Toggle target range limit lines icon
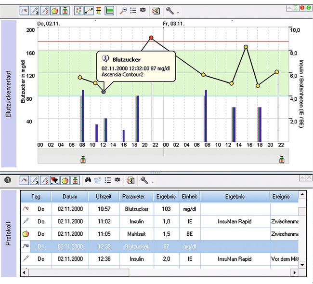Viewport: 313px width, 284px height. (x=99, y=11)
